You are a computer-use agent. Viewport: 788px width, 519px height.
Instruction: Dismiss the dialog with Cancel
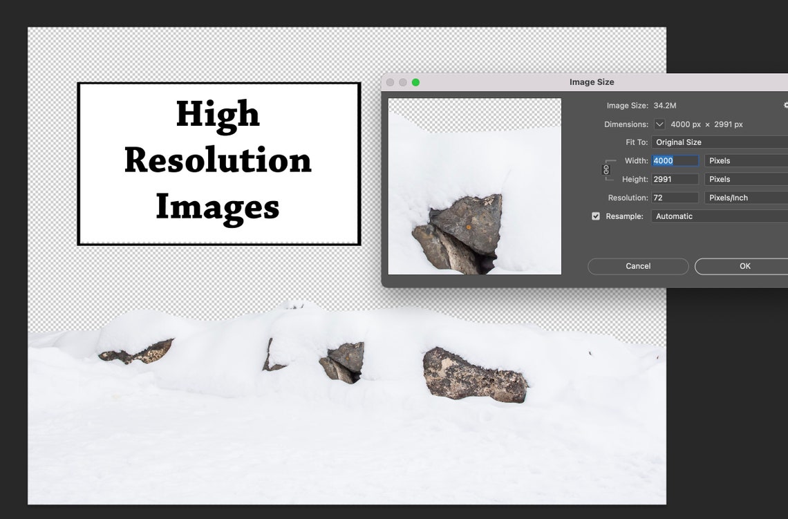tap(637, 266)
